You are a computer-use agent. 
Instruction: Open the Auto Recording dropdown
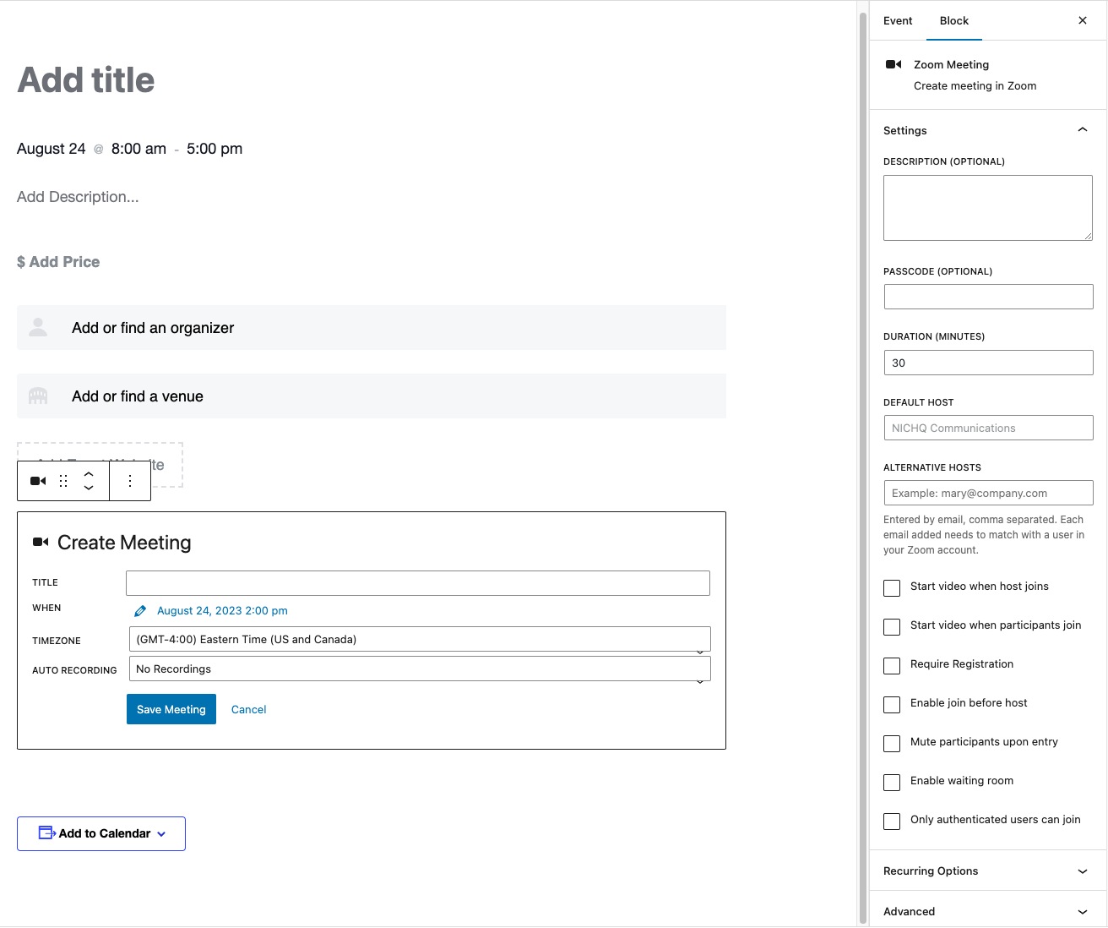coord(419,669)
